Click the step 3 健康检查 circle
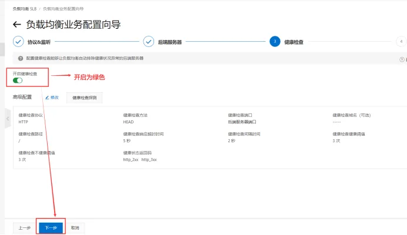 [x=275, y=42]
